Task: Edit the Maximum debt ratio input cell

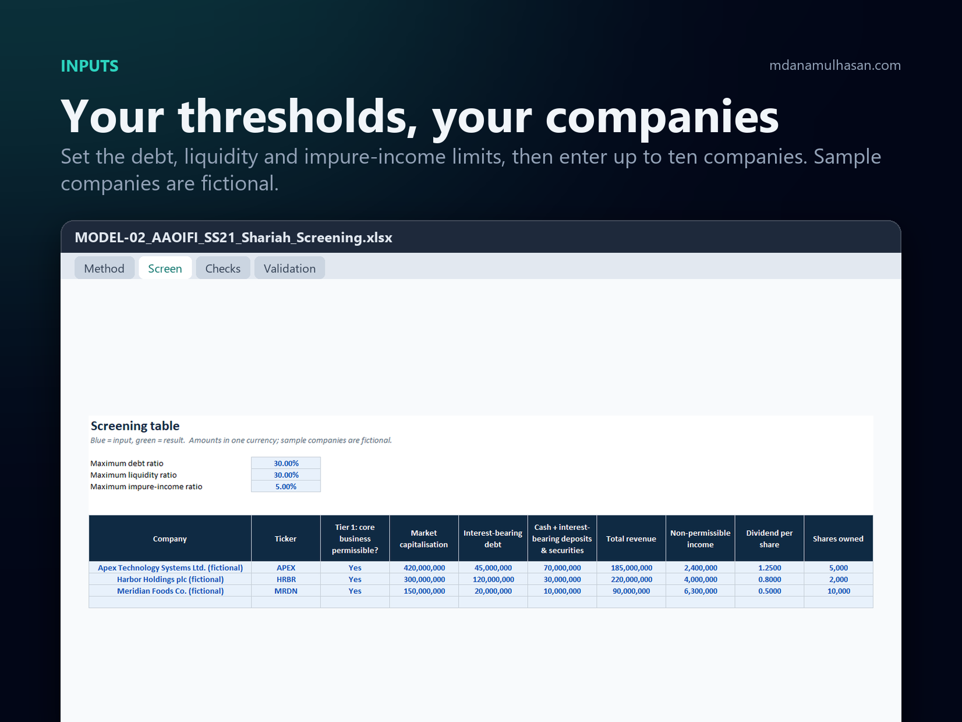Action: pos(286,463)
